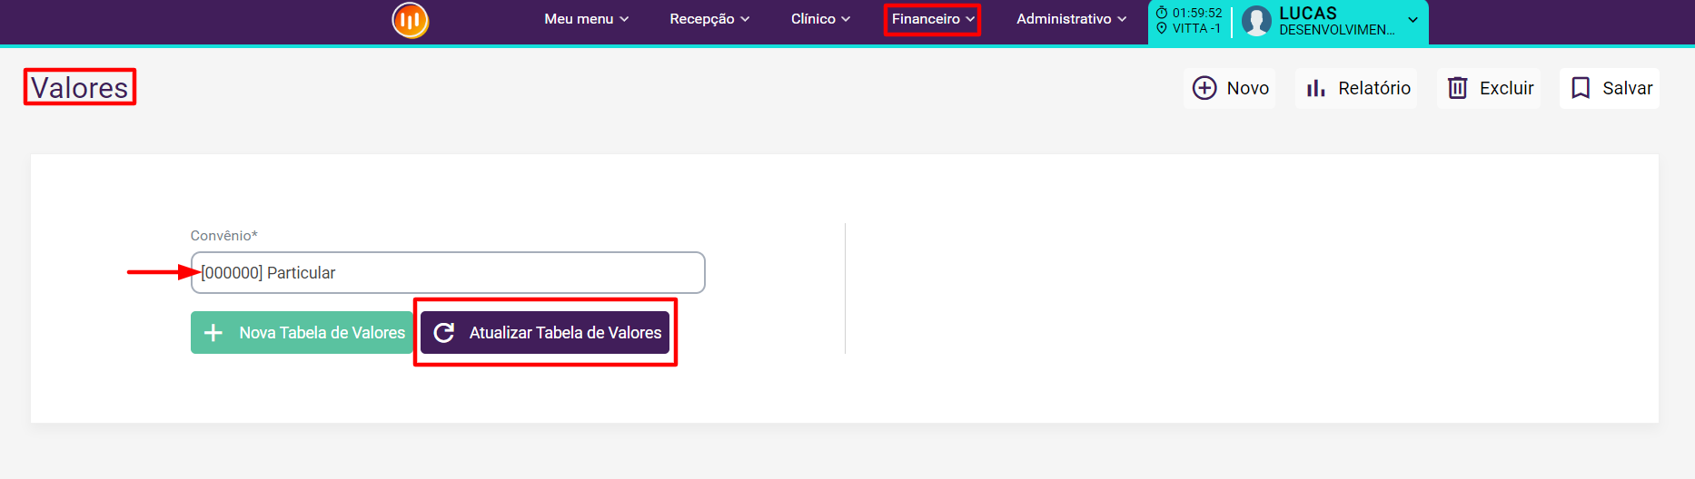Click the bar chart icon for Relatório
This screenshot has height=479, width=1695.
tap(1315, 88)
